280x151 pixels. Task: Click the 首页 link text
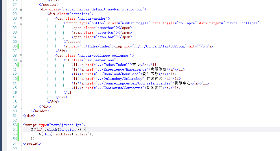point(136,65)
